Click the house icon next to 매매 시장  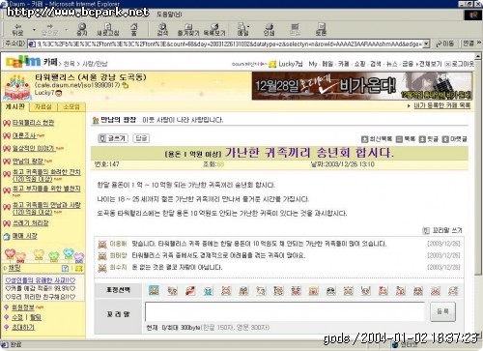(7, 236)
